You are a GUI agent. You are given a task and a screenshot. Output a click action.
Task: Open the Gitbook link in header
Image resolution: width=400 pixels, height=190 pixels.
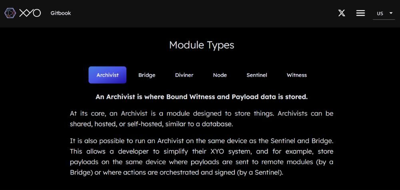coord(61,13)
